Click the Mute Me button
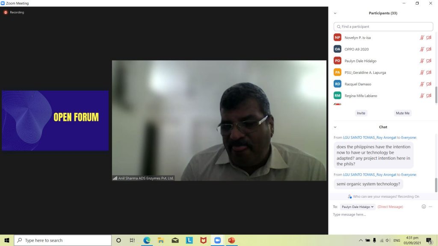This screenshot has width=438, height=246. (402, 113)
